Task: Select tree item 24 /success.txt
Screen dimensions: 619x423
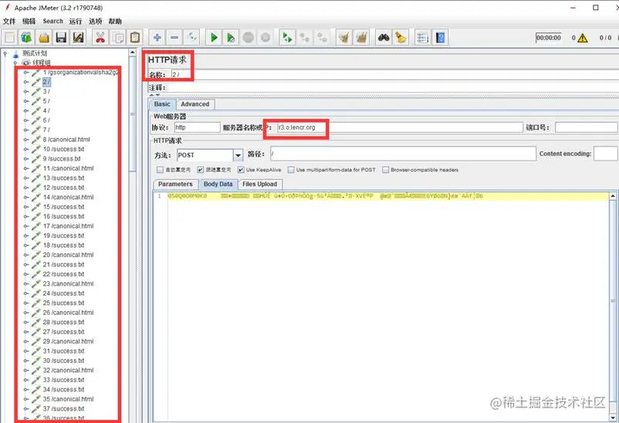Action: point(63,293)
